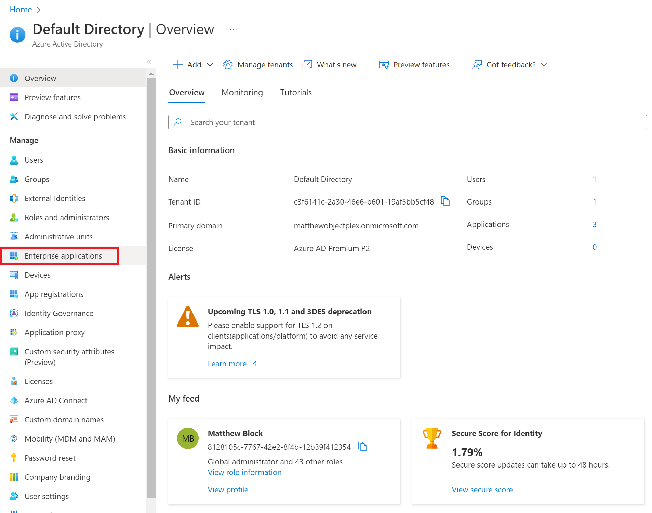Go to the Home breadcrumb link
This screenshot has height=513, width=652.
21,10
